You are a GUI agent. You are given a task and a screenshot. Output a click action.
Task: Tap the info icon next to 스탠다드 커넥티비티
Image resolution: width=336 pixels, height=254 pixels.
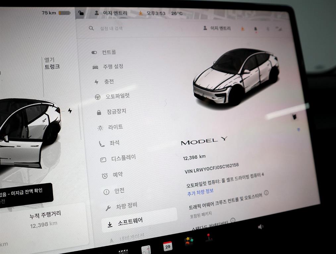[233, 220]
